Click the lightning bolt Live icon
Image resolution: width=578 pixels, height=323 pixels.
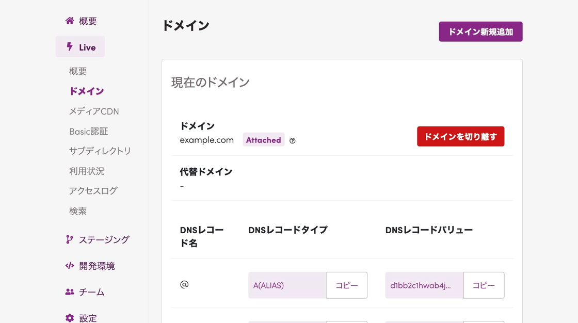[70, 47]
